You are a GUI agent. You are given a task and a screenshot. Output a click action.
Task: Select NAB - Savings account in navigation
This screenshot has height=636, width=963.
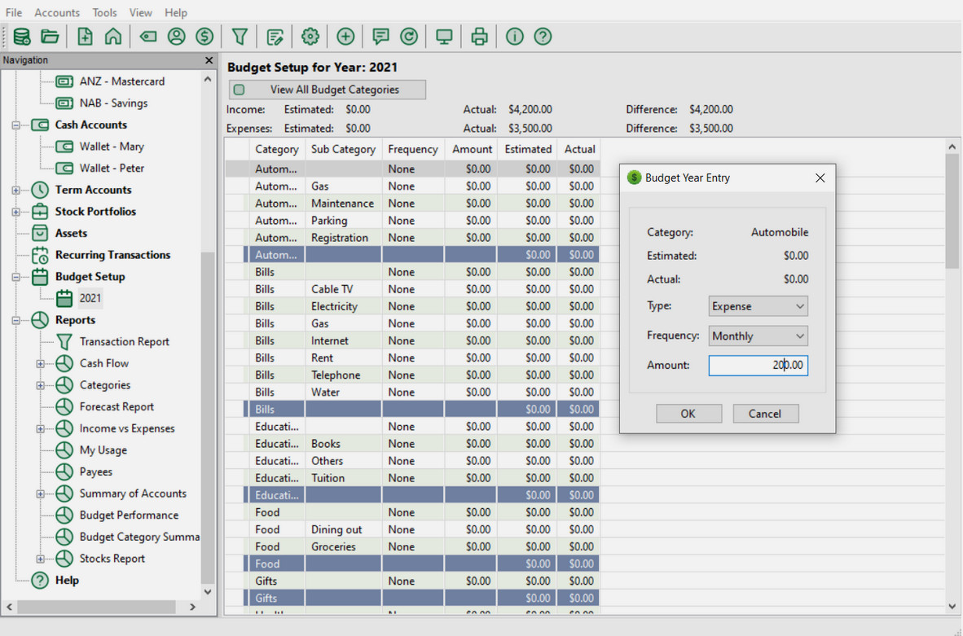(113, 103)
